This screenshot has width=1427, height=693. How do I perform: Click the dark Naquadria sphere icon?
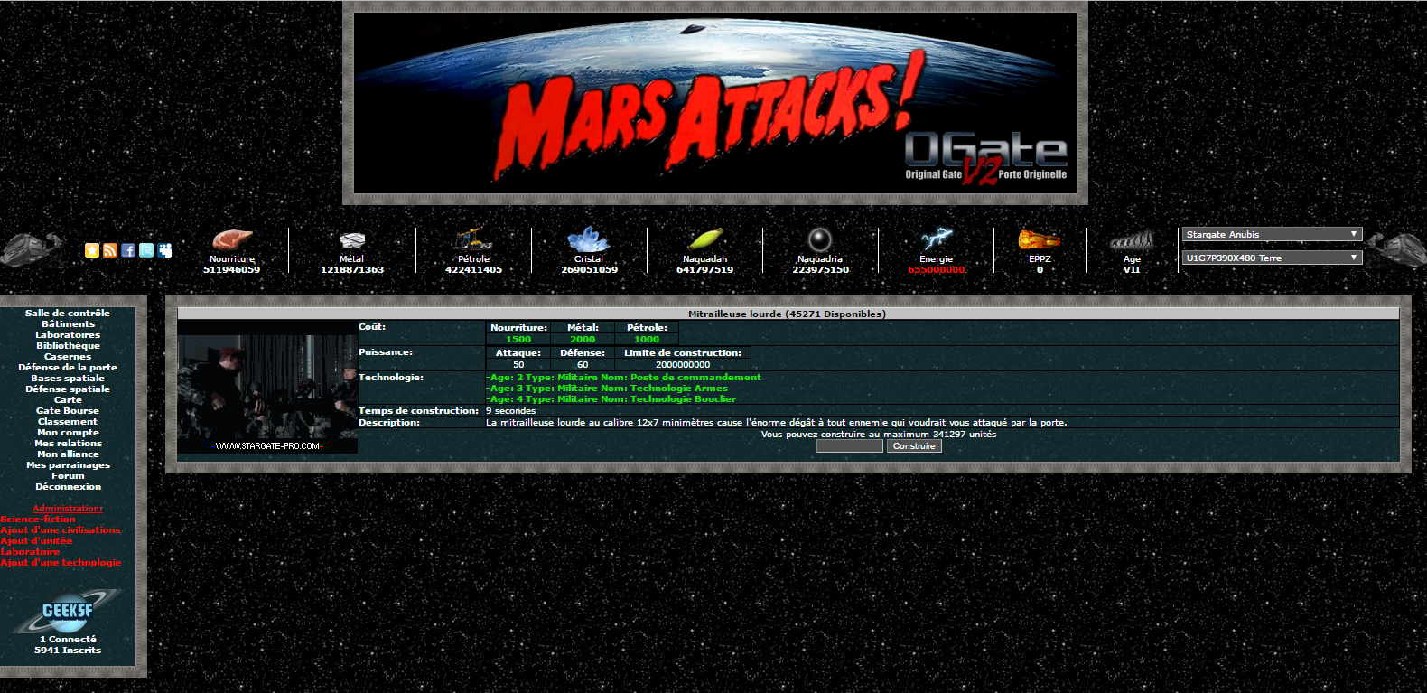coord(820,239)
